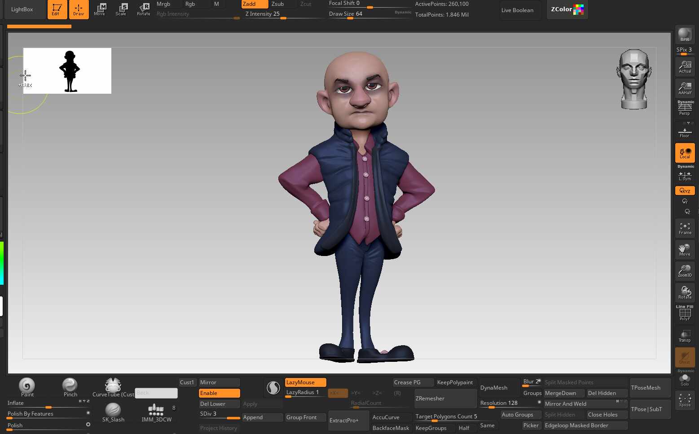
Task: Click the brush search input field
Action: pos(156,393)
